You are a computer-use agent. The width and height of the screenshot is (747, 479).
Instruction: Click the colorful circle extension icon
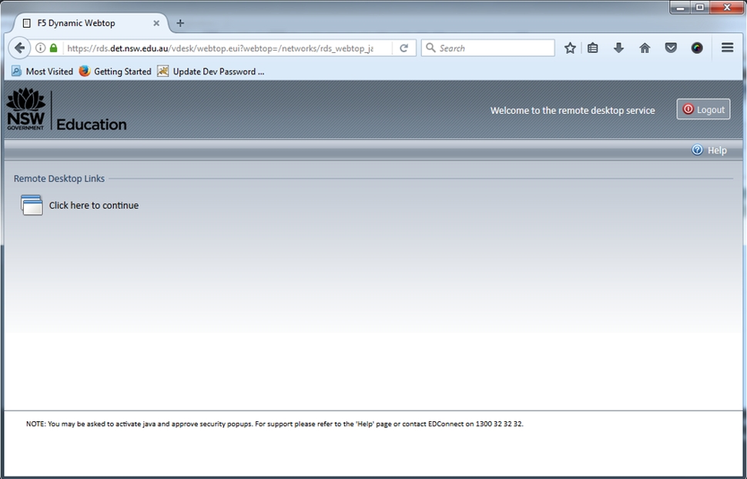(697, 48)
